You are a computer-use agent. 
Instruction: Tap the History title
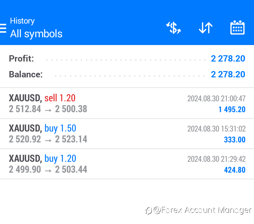22,21
